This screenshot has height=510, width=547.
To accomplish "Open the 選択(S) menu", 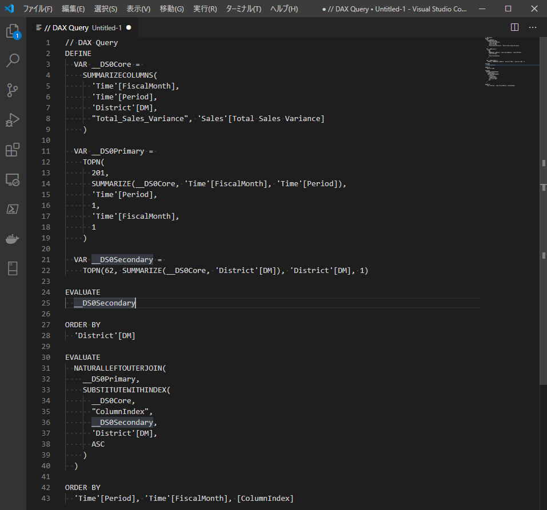I will [x=106, y=9].
